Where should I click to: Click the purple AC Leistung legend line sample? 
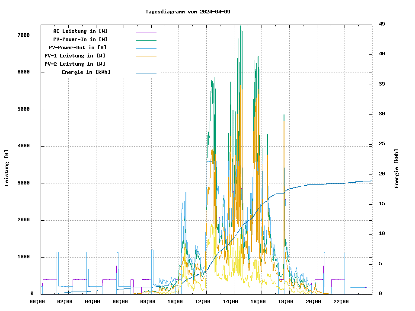pos(146,32)
